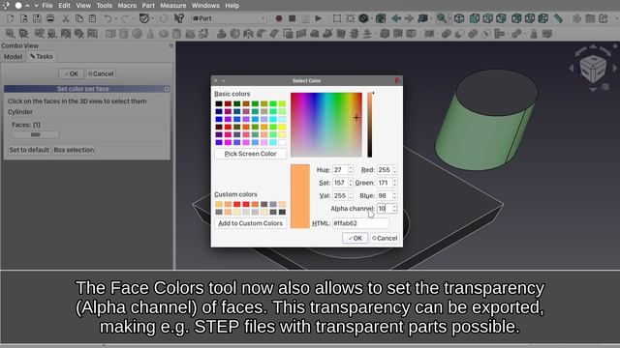Click the vertical brightness value slider
The image size is (620, 348).
tap(370, 125)
